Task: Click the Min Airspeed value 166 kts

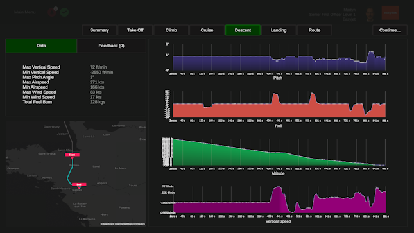Action: 97,87
